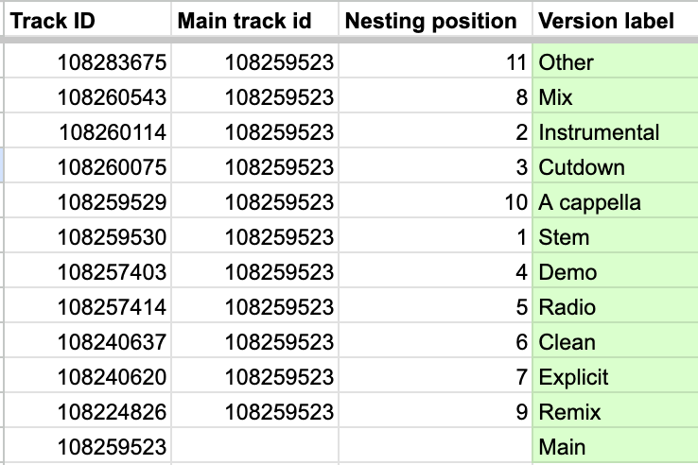Select the green cell labeled Other
698x465 pixels.
click(615, 61)
